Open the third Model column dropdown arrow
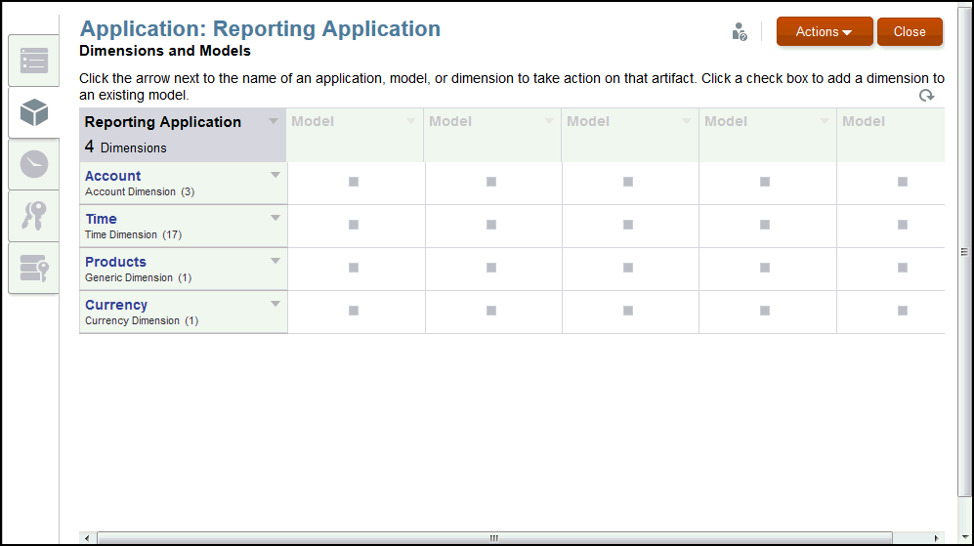The height and width of the screenshot is (546, 974). click(x=687, y=121)
